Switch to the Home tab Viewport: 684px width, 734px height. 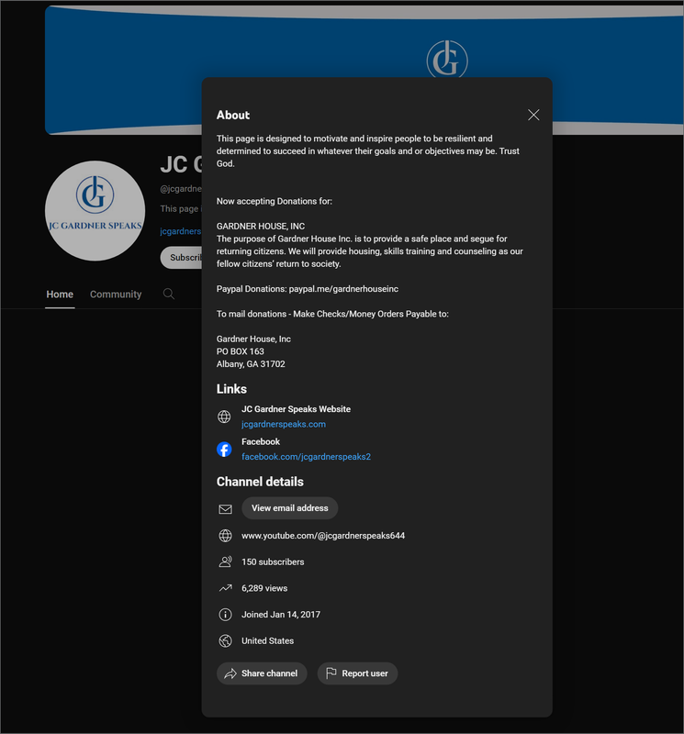[60, 295]
